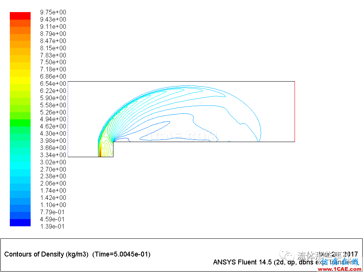Click the 8.15e+00 legend label
Image resolution: width=363 pixels, height=272 pixels.
pos(53,48)
